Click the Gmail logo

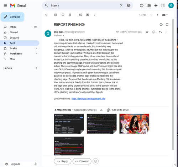[18, 6]
